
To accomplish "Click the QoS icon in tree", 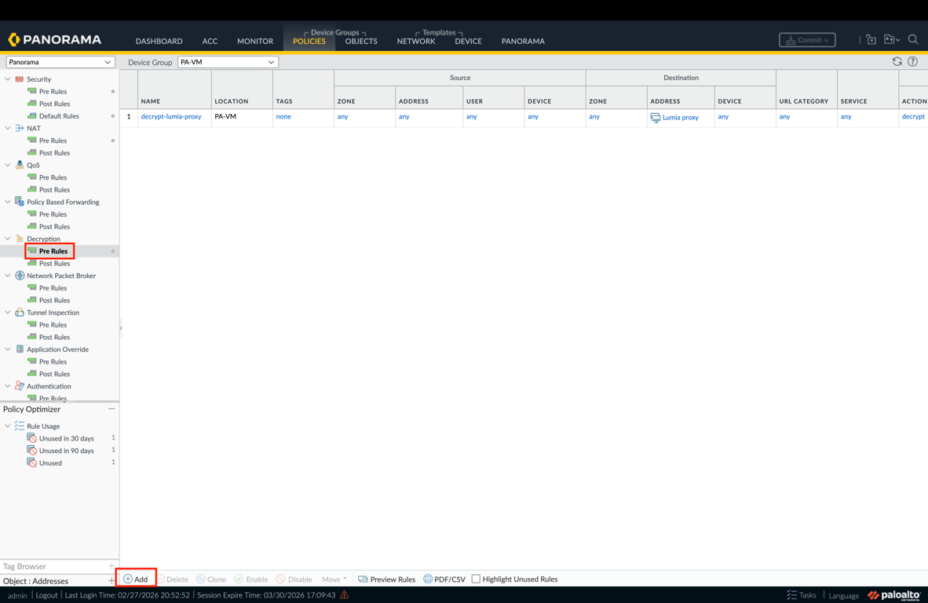I will 20,165.
